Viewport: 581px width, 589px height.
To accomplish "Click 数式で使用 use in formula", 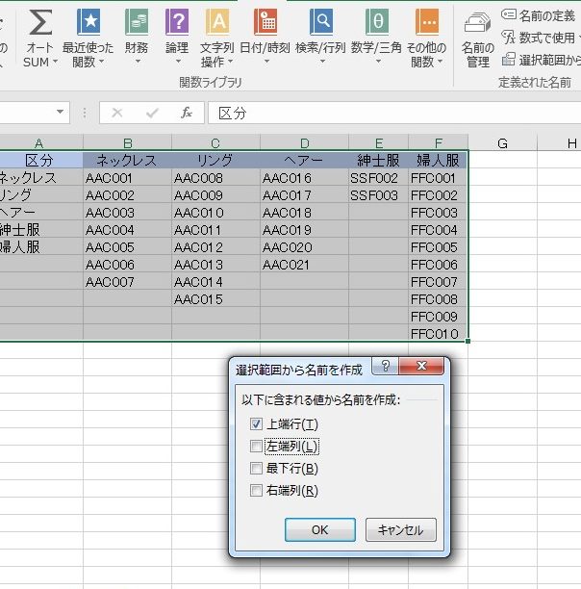I will 541,38.
